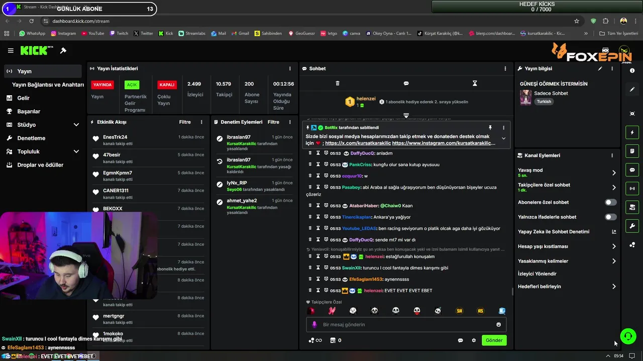Click the wrench icon in right sidebar
Image resolution: width=643 pixels, height=361 pixels.
(632, 226)
